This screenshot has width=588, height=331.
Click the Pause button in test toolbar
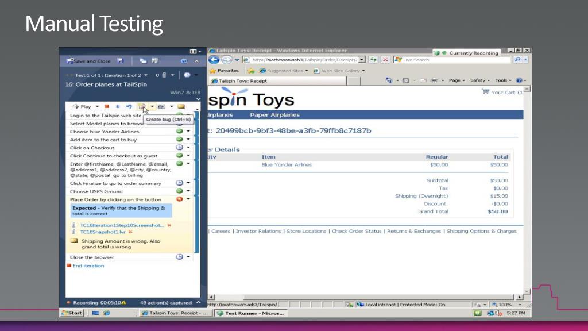click(x=118, y=106)
